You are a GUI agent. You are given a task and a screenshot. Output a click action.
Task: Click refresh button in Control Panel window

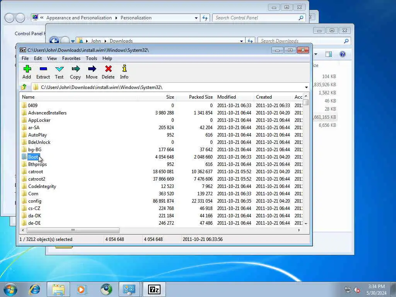click(205, 18)
